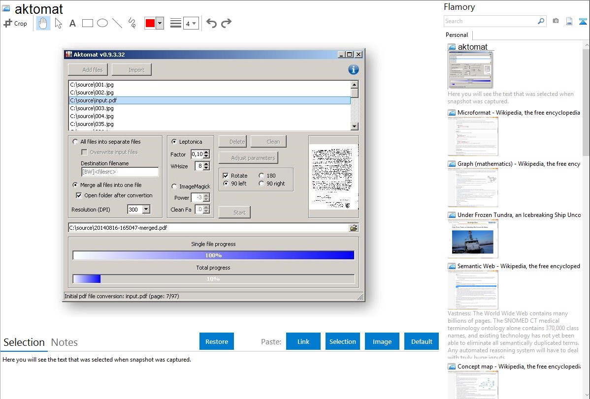
Task: Switch to the Selection tab
Action: (24, 342)
